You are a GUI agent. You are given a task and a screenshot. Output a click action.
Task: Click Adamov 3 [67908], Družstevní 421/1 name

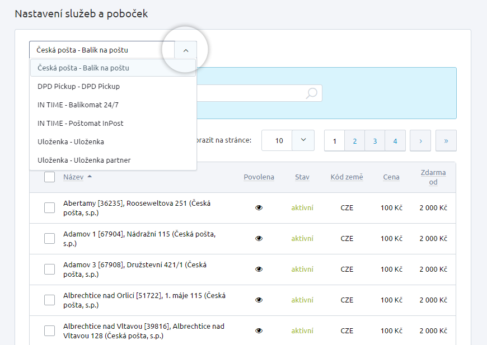pyautogui.click(x=135, y=270)
